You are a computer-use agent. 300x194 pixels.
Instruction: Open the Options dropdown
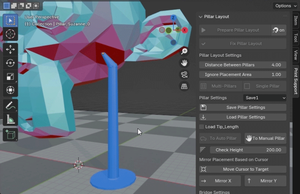tap(286, 6)
